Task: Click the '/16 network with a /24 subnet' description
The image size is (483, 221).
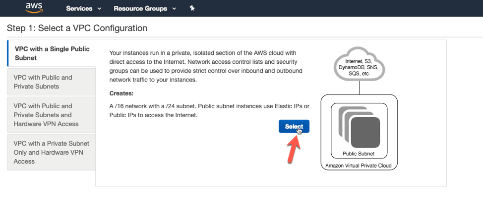Action: [x=209, y=111]
